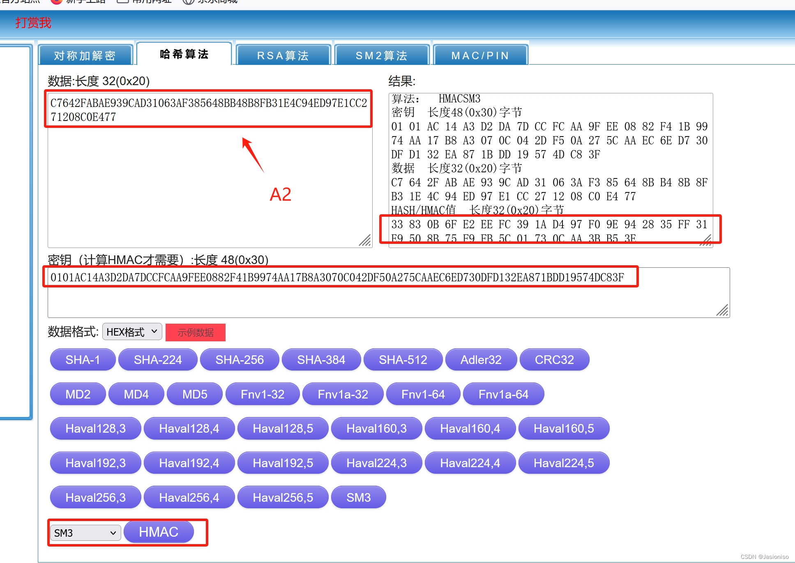This screenshot has width=795, height=563.
Task: Switch to the RSA算法 tab
Action: (x=283, y=55)
